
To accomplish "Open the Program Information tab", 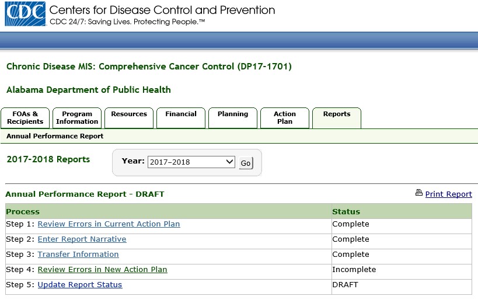I will 77,118.
